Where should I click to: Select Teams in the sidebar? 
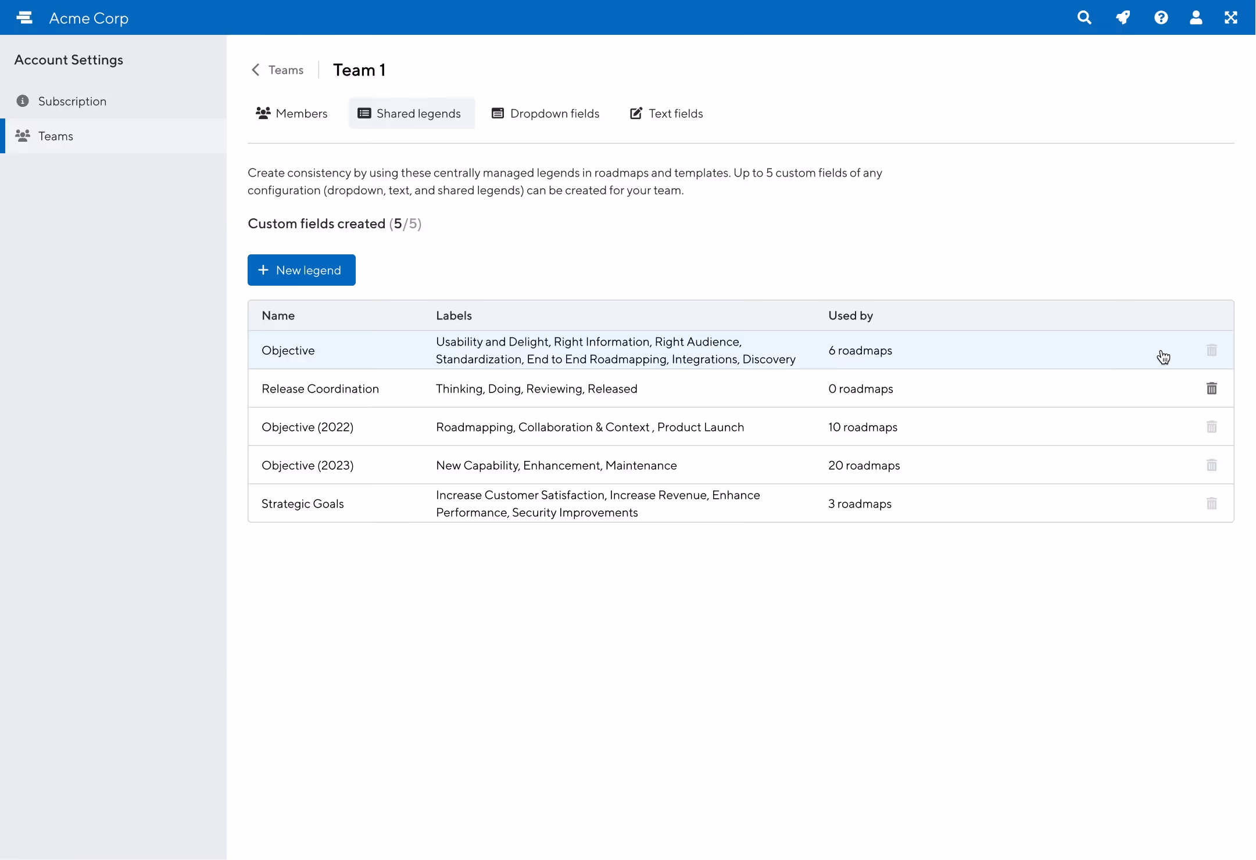[56, 136]
